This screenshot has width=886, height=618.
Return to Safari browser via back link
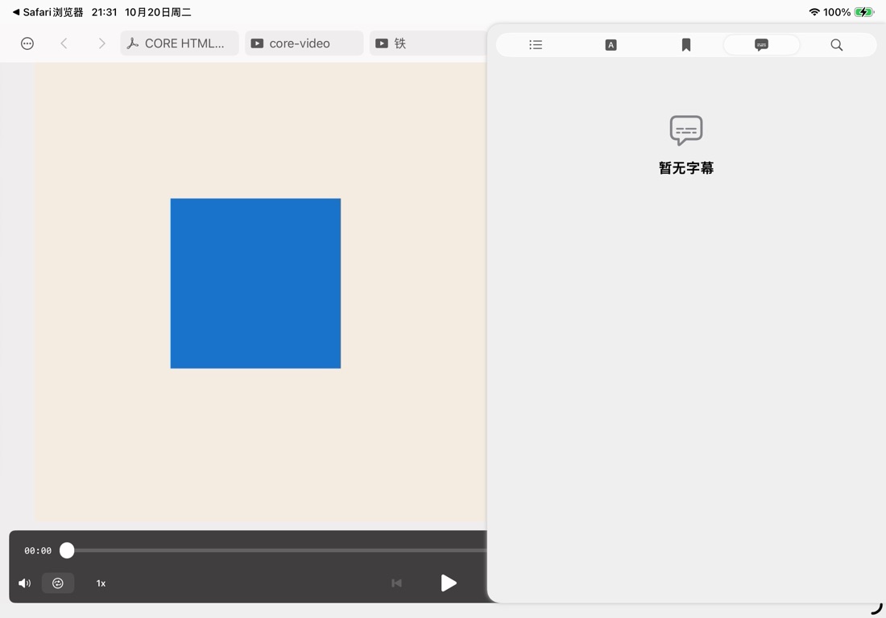[48, 12]
